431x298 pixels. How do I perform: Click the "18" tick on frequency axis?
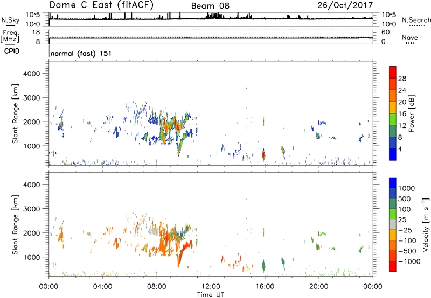[x=36, y=32]
